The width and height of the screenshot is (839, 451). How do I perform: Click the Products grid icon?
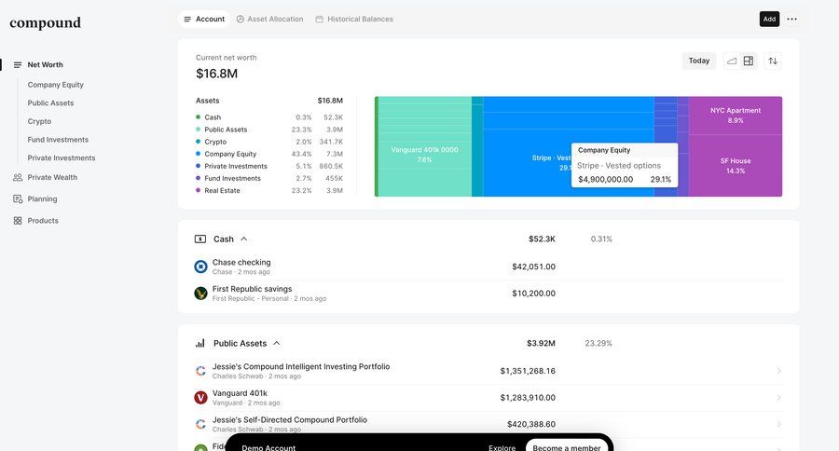click(18, 221)
